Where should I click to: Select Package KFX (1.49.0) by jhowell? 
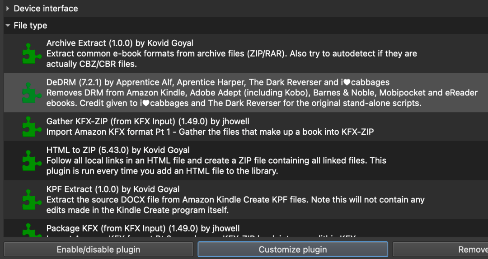(x=143, y=229)
